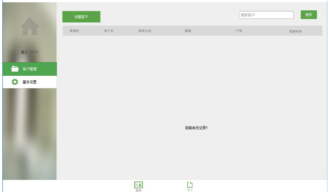This screenshot has width=328, height=192.
Task: Click the username 喜云_27446 label
Action: click(30, 52)
